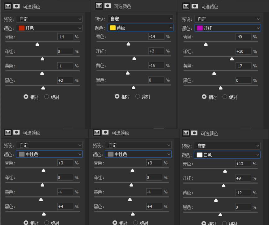Click the adjustment icon in the 红色 panel header
The height and width of the screenshot is (225, 269).
(x=8, y=6)
